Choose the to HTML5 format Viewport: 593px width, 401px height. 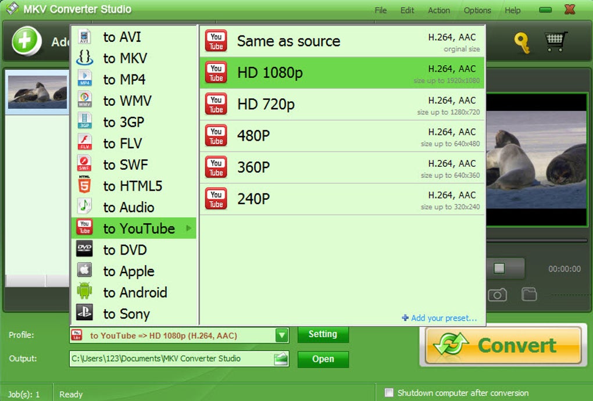[x=134, y=186]
